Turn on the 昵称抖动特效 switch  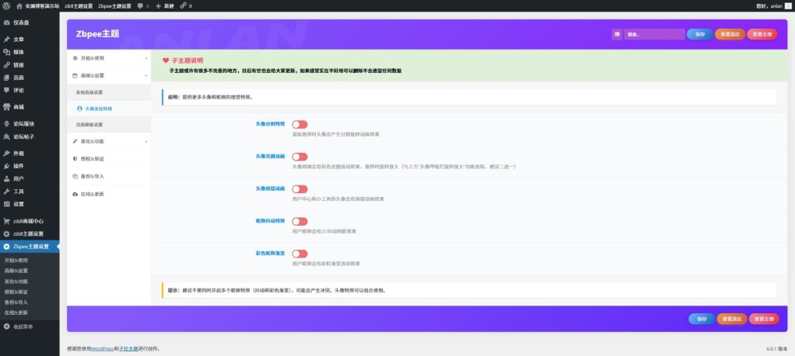pos(300,221)
